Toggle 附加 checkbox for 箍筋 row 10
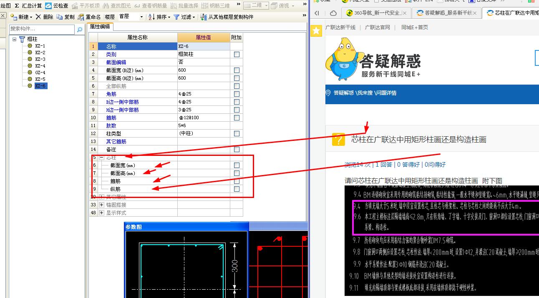This screenshot has height=298, width=539. (x=237, y=118)
